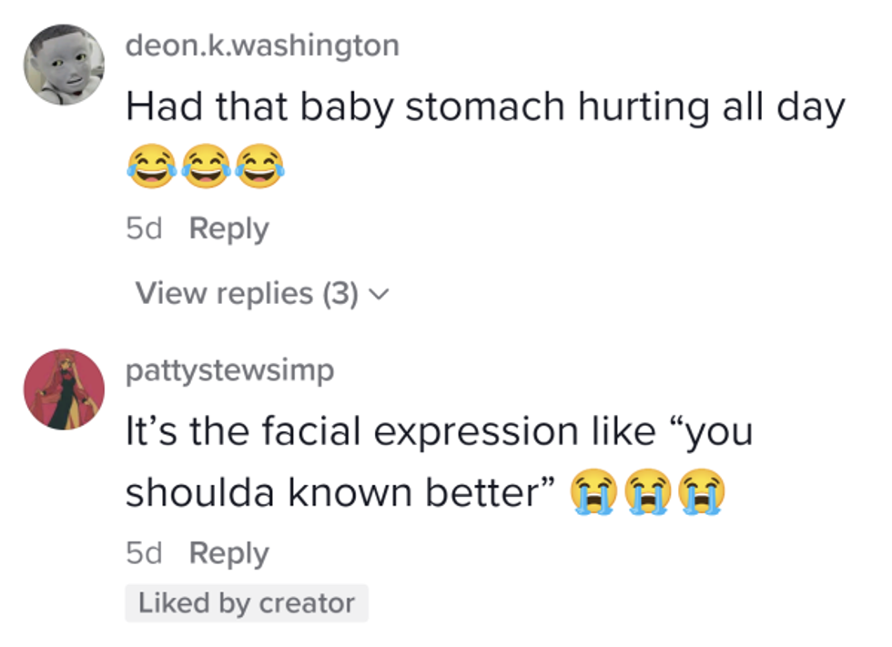The width and height of the screenshot is (892, 647).
Task: Click the first laughing emoji in deon's comment
Action: click(151, 168)
